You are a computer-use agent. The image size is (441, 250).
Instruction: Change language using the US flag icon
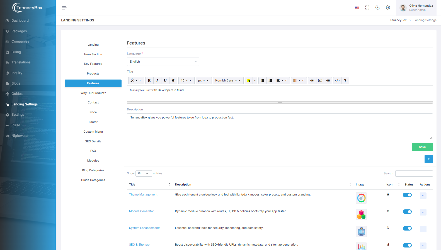357,8
